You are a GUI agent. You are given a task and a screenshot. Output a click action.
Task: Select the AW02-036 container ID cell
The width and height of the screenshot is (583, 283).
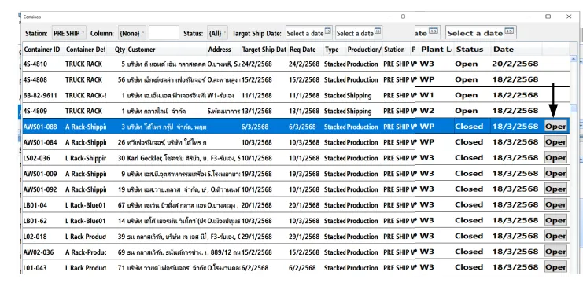[x=43, y=252]
